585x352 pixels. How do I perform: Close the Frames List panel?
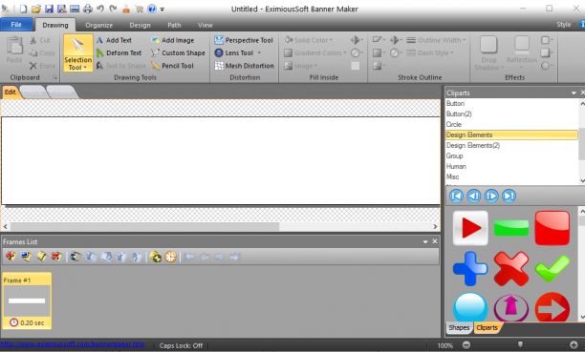point(435,241)
